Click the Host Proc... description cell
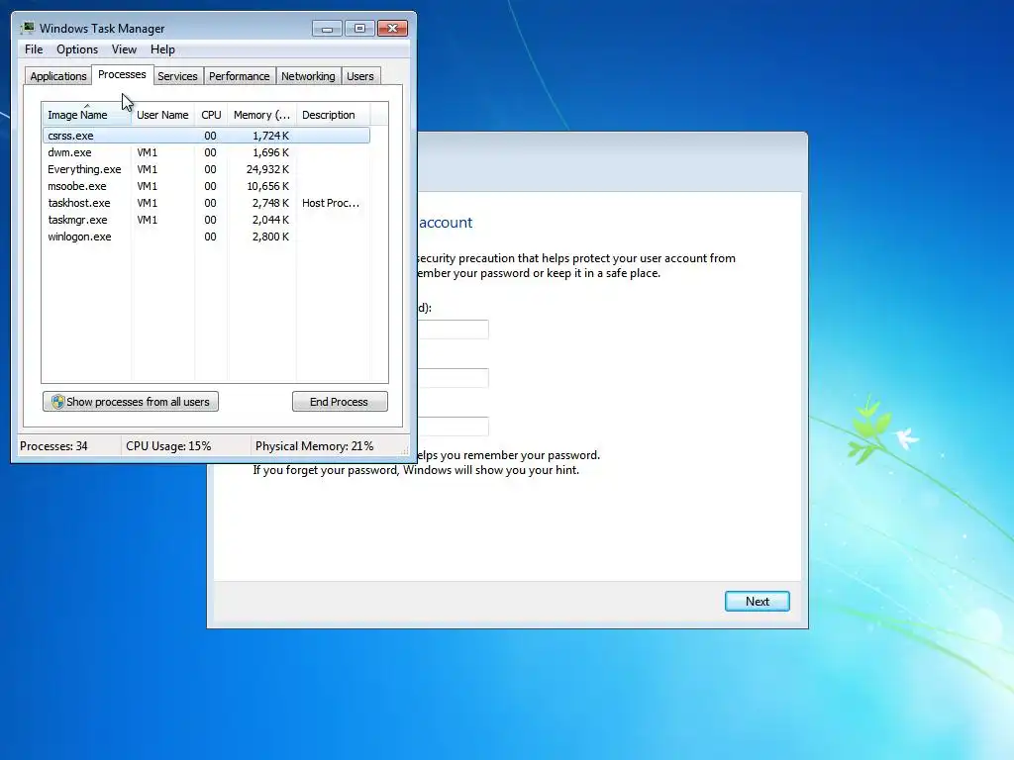 click(x=331, y=203)
